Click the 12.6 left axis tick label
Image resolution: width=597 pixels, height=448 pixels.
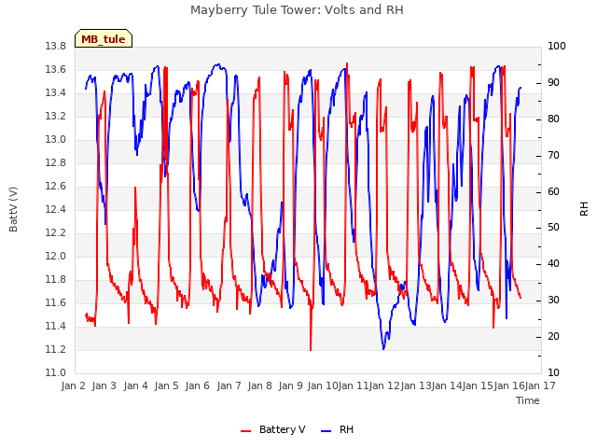56,187
